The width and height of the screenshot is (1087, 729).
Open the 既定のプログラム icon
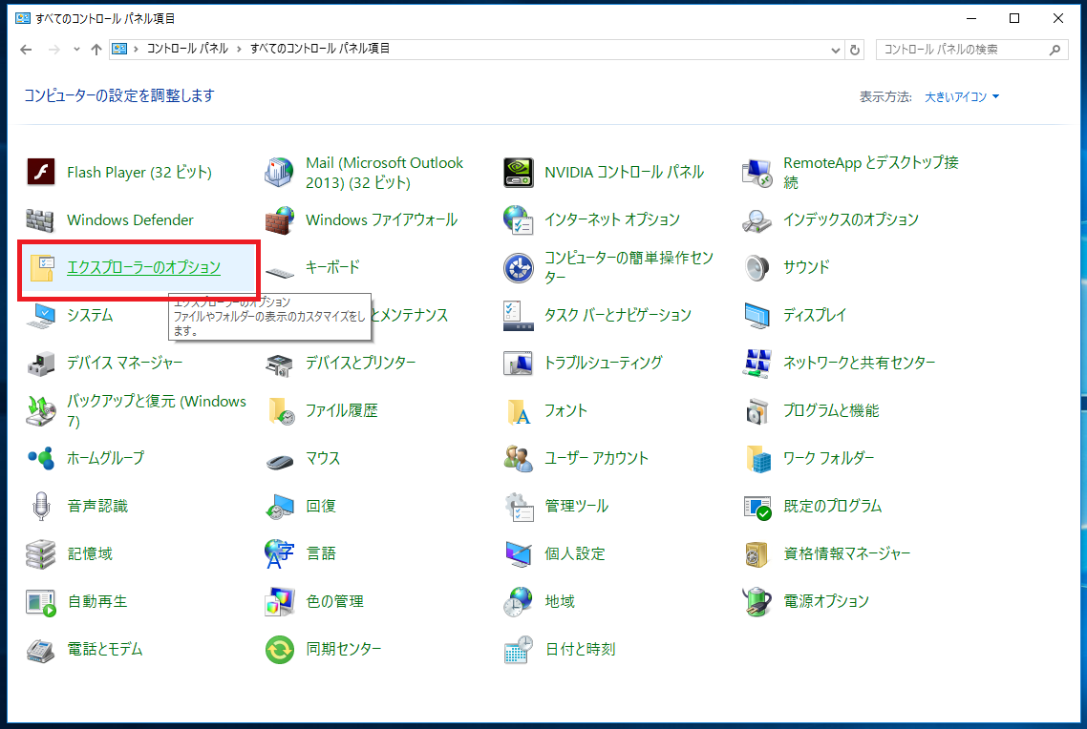point(757,506)
